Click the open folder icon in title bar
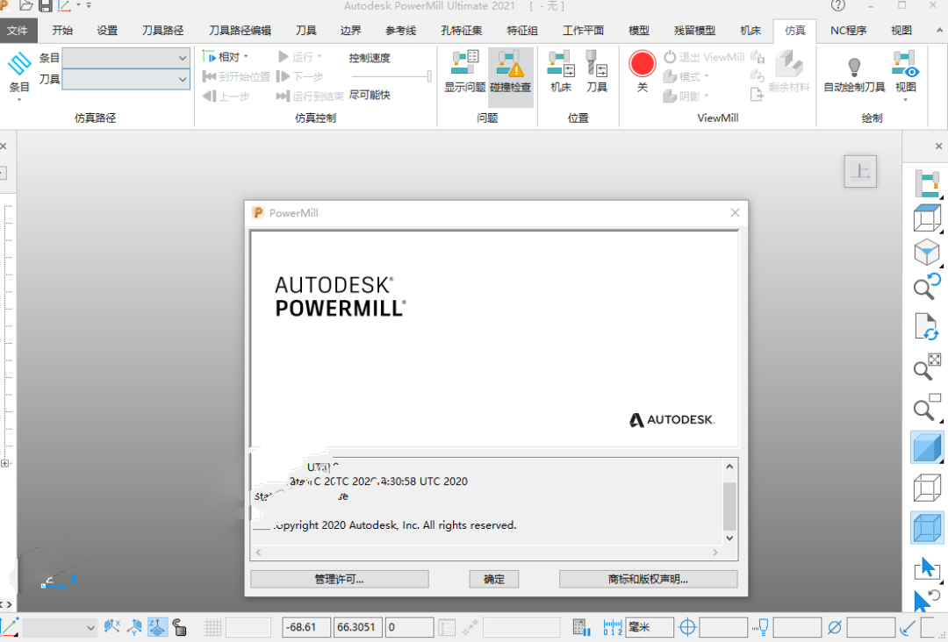 (26, 5)
